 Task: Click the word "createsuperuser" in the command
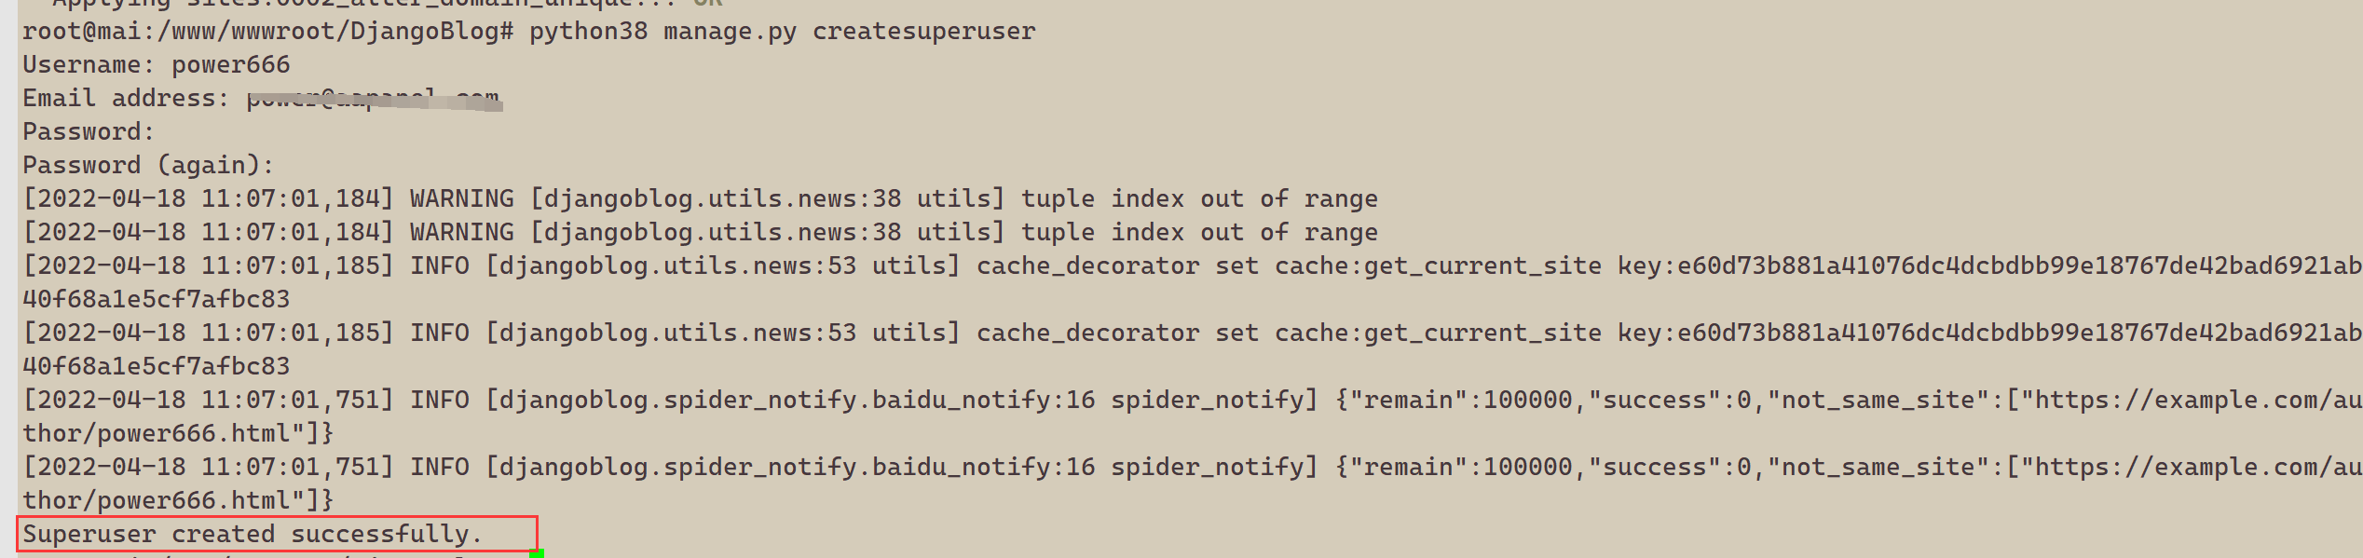click(923, 32)
